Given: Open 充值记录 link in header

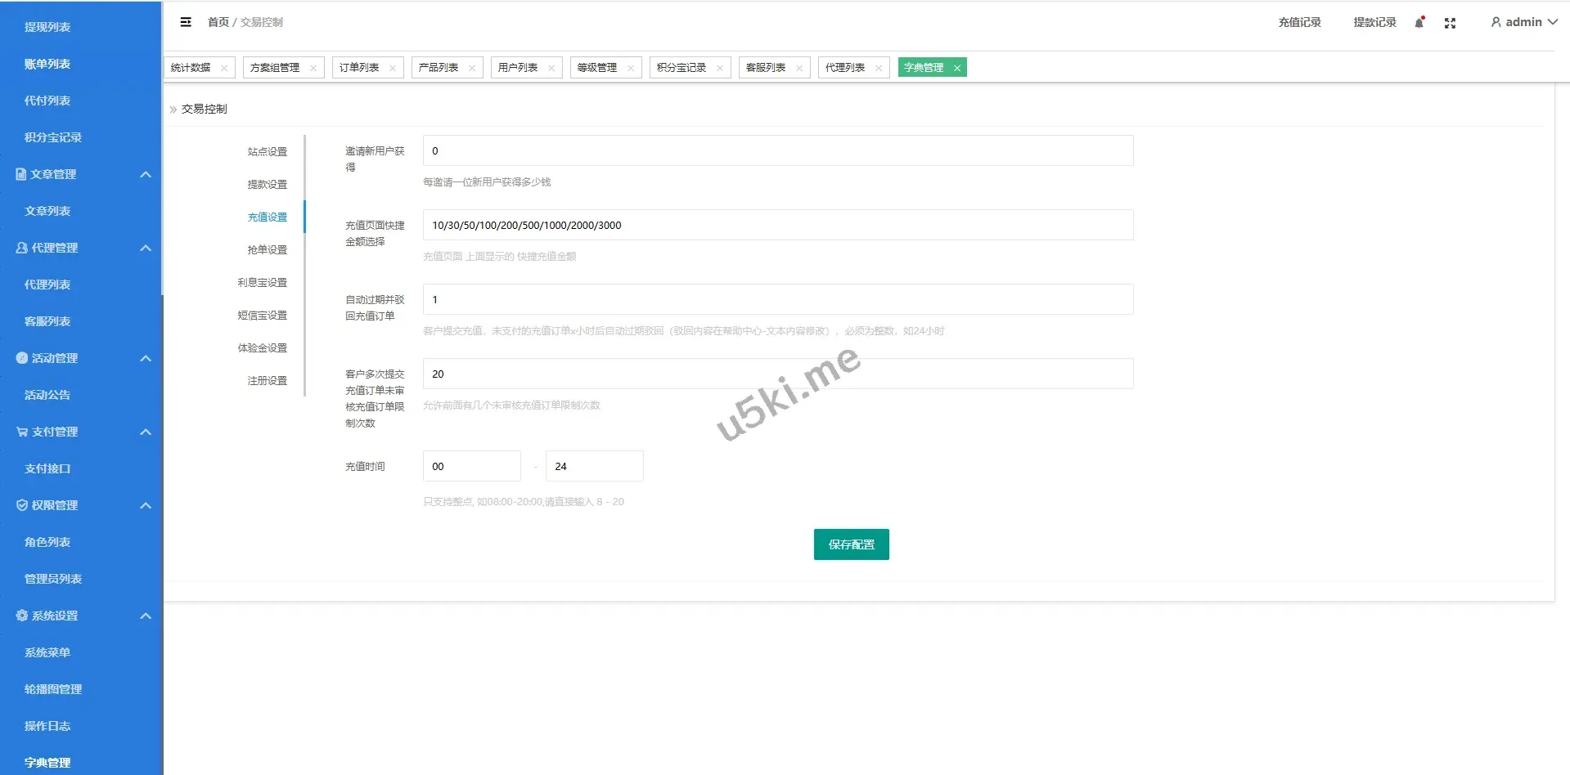Looking at the screenshot, I should [x=1299, y=22].
